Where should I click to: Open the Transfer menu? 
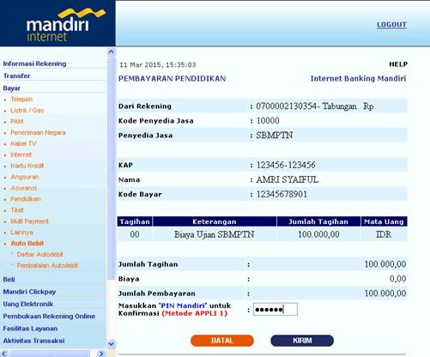pos(16,76)
